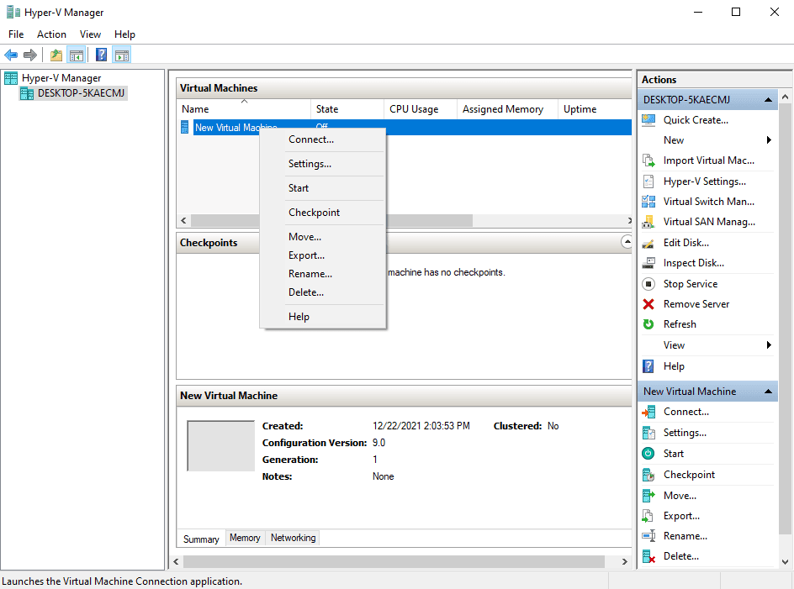The width and height of the screenshot is (794, 589).
Task: Click the green Start power icon in Actions pane
Action: click(x=648, y=454)
